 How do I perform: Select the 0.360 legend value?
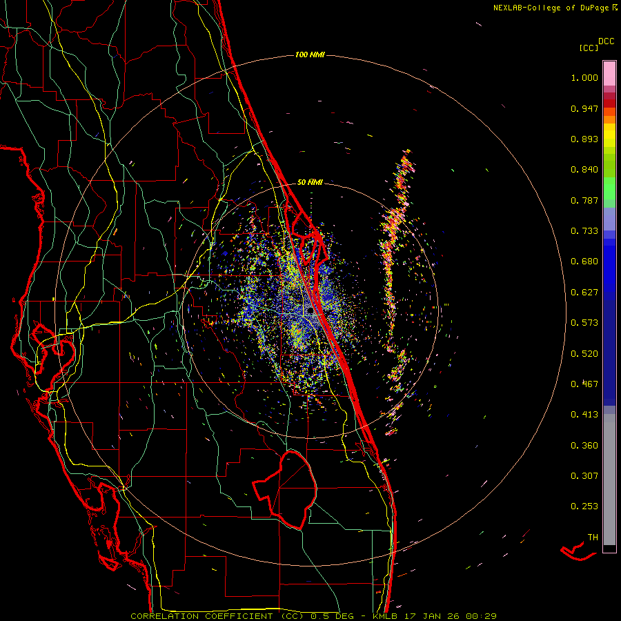coord(584,446)
